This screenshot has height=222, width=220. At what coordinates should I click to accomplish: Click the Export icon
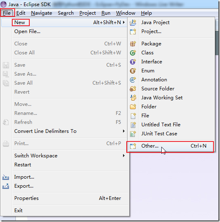(6, 186)
